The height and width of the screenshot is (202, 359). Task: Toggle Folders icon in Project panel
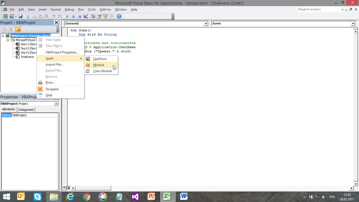click(x=18, y=29)
